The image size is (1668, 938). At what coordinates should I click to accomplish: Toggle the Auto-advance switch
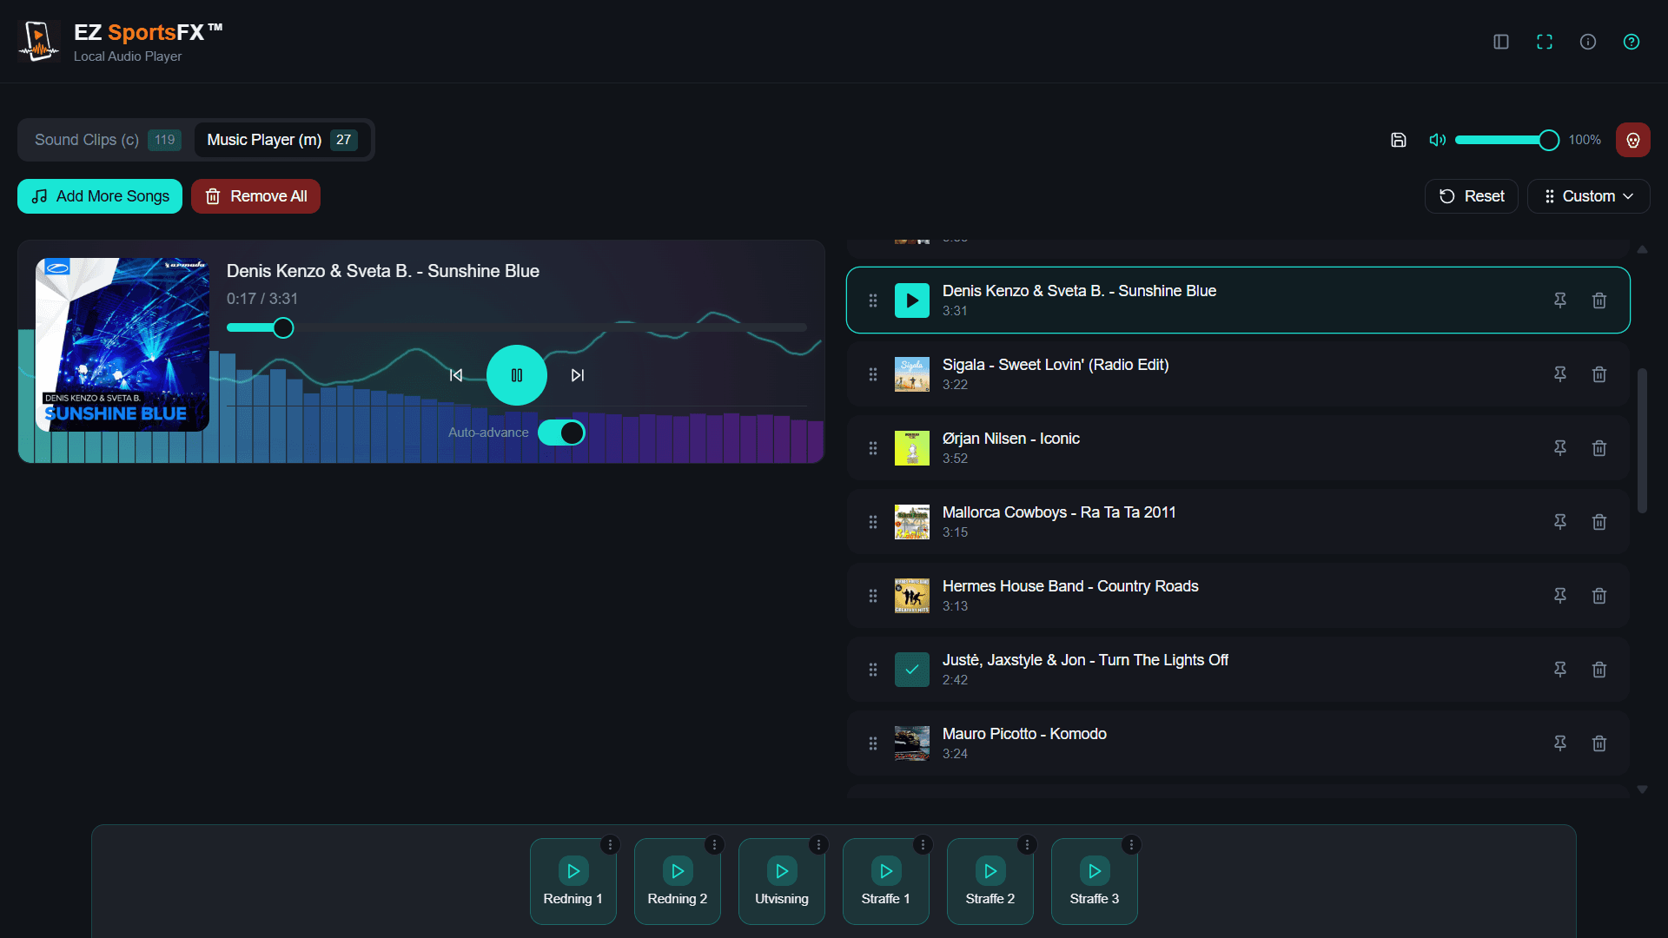click(561, 432)
